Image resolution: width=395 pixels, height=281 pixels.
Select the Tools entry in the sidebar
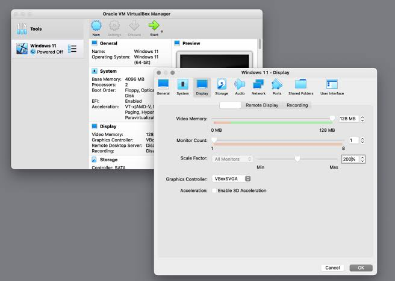pyautogui.click(x=47, y=29)
